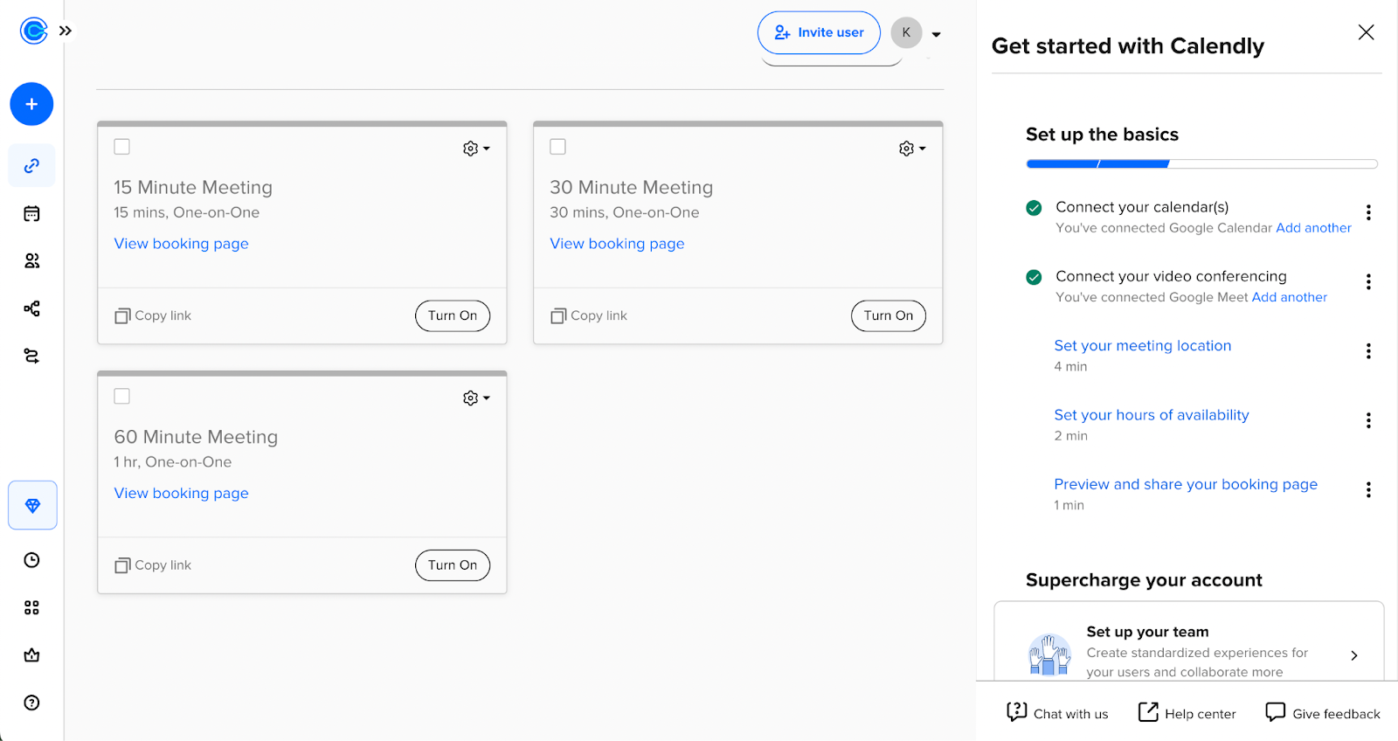Click the Set up the basics progress bar

1201,164
